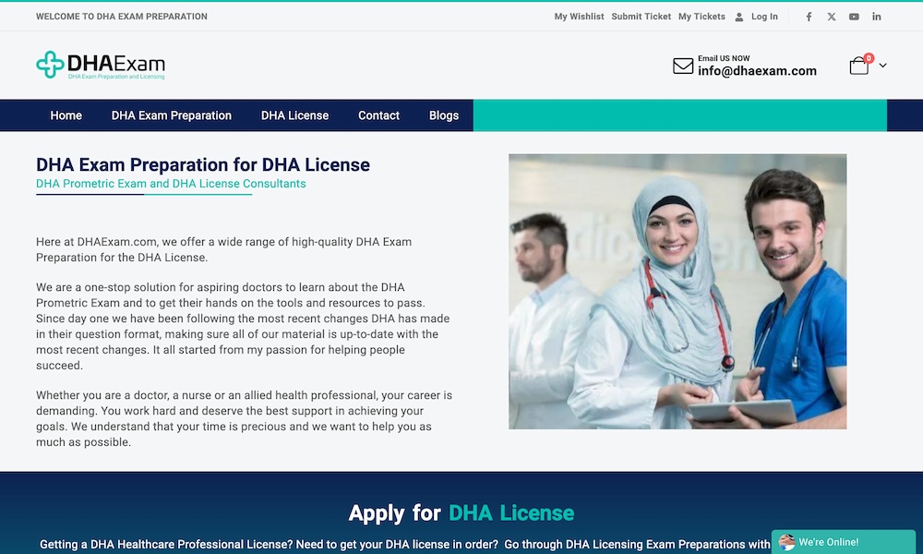Click the Log In link

[764, 17]
